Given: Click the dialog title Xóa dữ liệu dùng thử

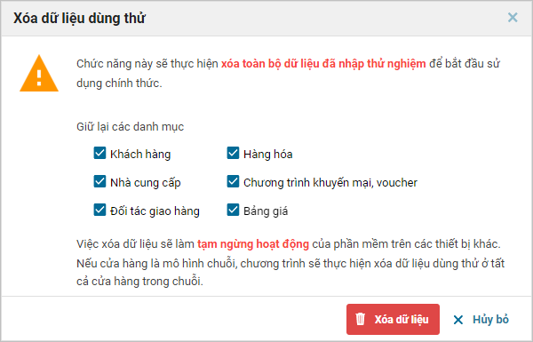Looking at the screenshot, I should coord(80,18).
